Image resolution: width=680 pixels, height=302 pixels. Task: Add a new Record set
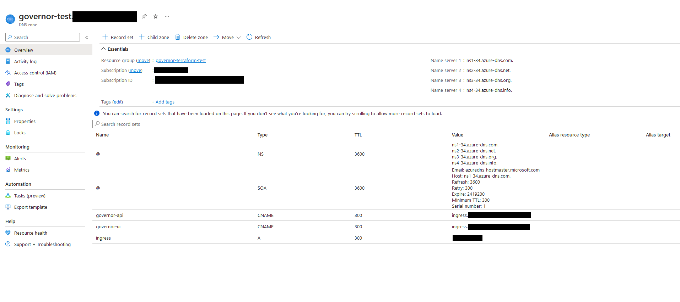(118, 37)
